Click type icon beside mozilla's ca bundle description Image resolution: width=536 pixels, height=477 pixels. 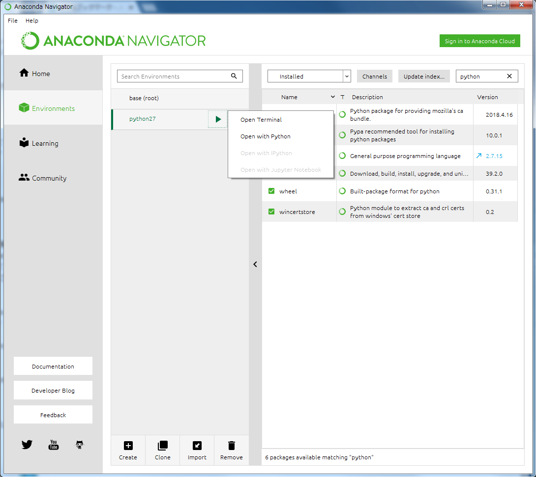[342, 115]
